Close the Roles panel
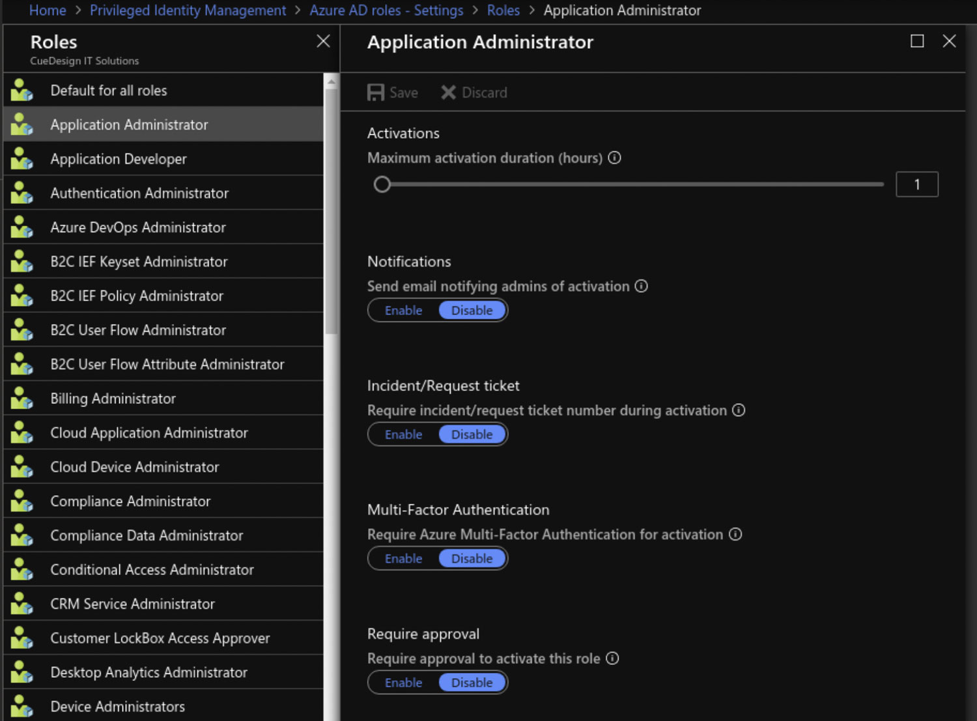Viewport: 977px width, 721px height. click(x=323, y=42)
